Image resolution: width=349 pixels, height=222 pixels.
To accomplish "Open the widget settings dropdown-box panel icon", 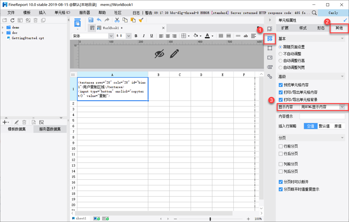I will pos(270,58).
